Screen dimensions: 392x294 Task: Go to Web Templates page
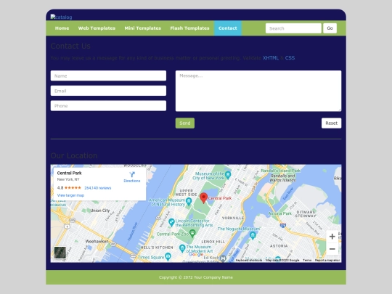(97, 28)
